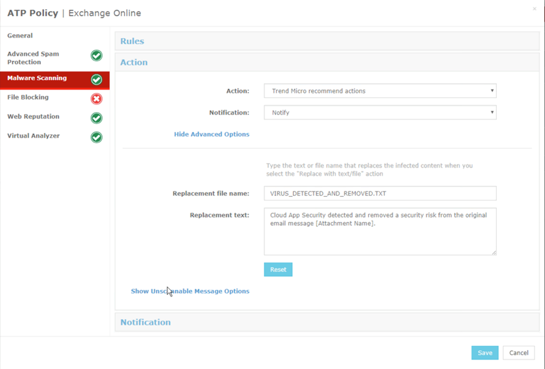
Task: Open the General settings section
Action: tap(20, 35)
